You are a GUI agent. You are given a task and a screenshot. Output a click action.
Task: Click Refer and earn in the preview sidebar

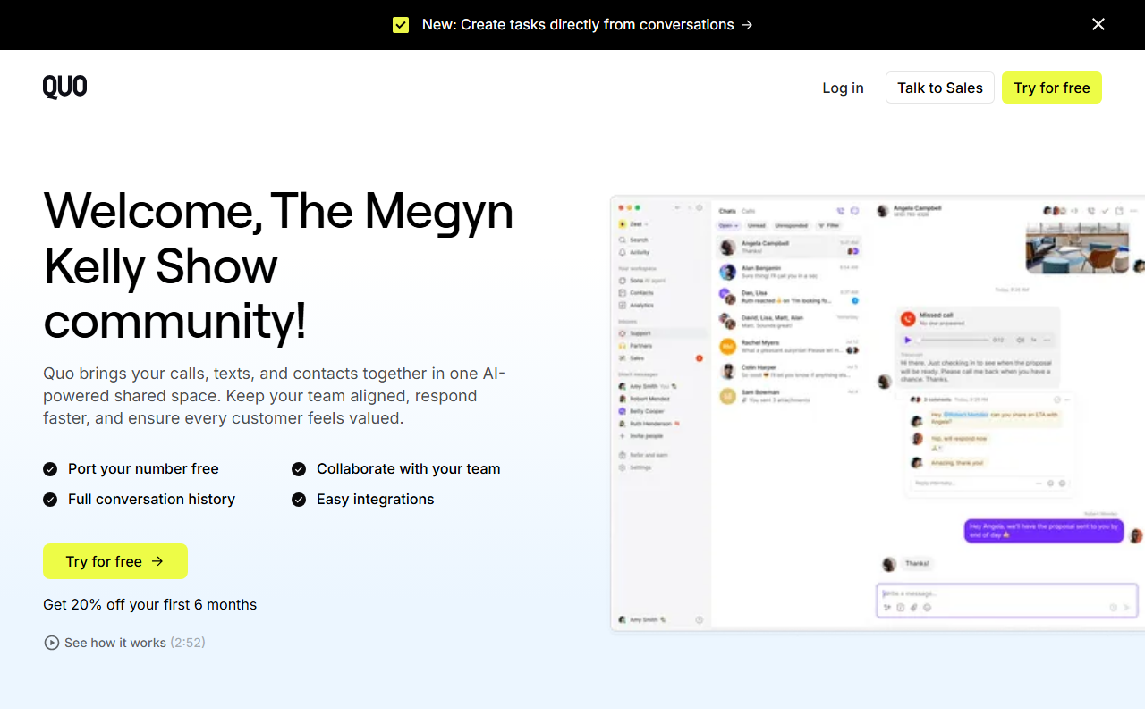(x=644, y=455)
